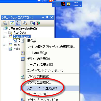Toggle the KANA lock in language bar
The image size is (101, 101).
(x=75, y=6)
